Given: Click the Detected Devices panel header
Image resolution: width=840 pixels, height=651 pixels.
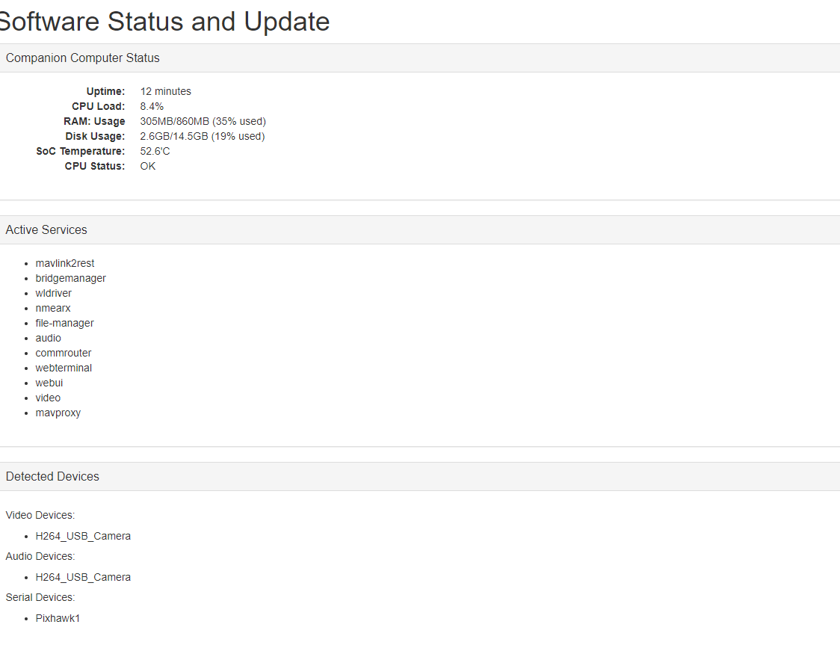Looking at the screenshot, I should pos(420,476).
